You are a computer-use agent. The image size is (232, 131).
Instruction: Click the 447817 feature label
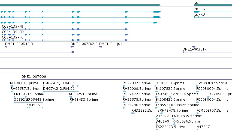tap(203, 127)
